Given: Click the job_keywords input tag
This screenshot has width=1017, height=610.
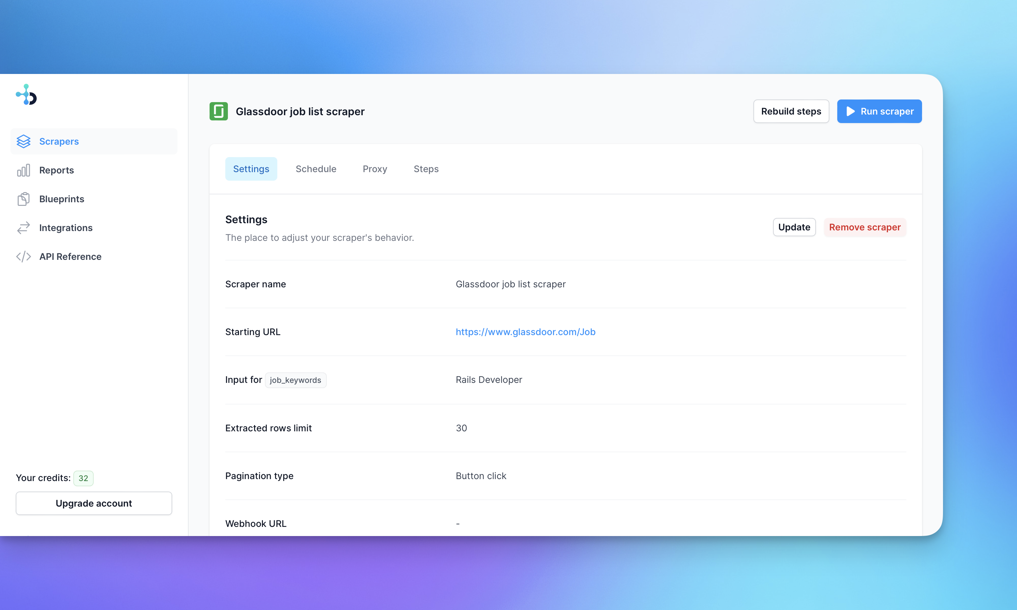Looking at the screenshot, I should click(295, 380).
